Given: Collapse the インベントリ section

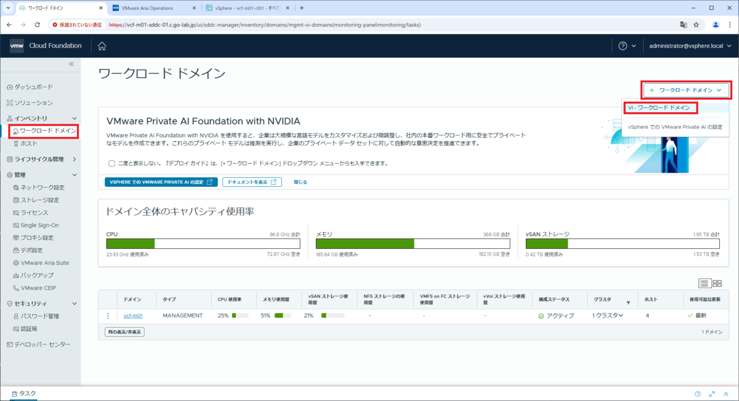Looking at the screenshot, I should point(75,118).
